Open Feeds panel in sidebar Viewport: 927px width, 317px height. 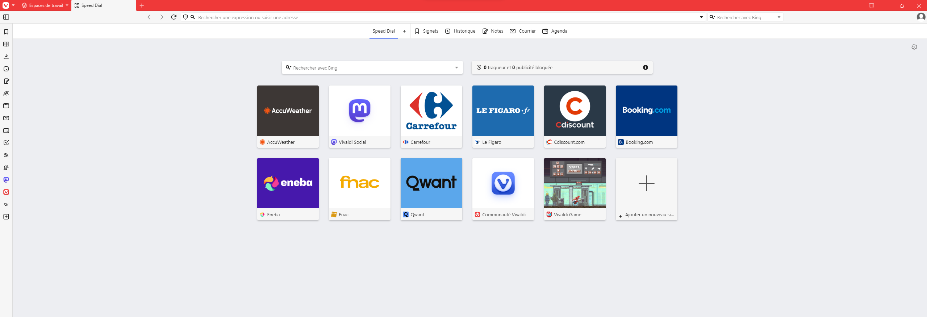pyautogui.click(x=6, y=155)
